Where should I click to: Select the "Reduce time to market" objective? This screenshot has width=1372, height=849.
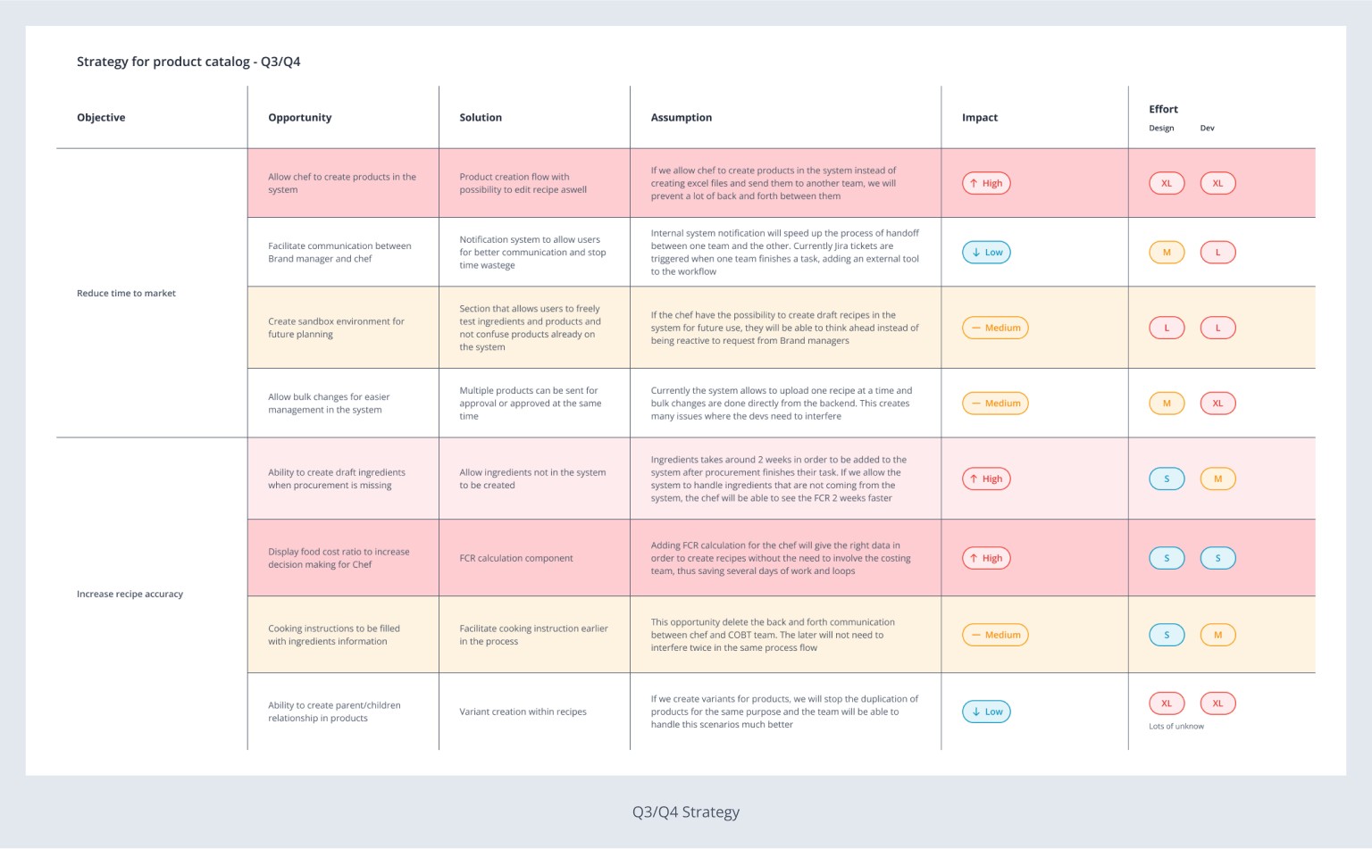tap(126, 293)
